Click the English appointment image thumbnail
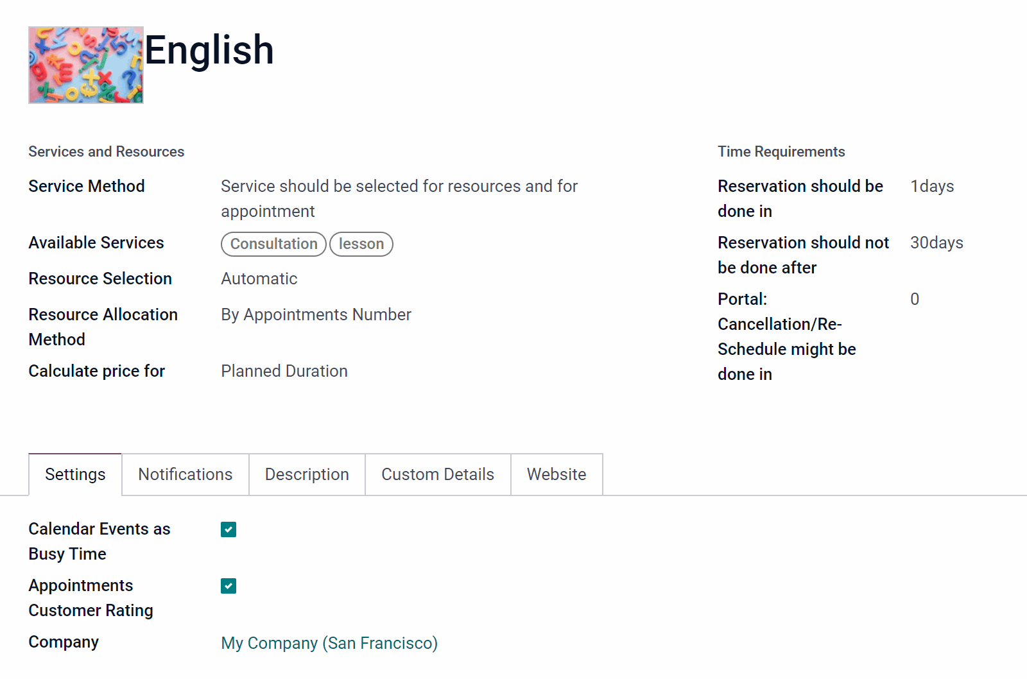Screen dimensions: 1027x679 click(86, 65)
